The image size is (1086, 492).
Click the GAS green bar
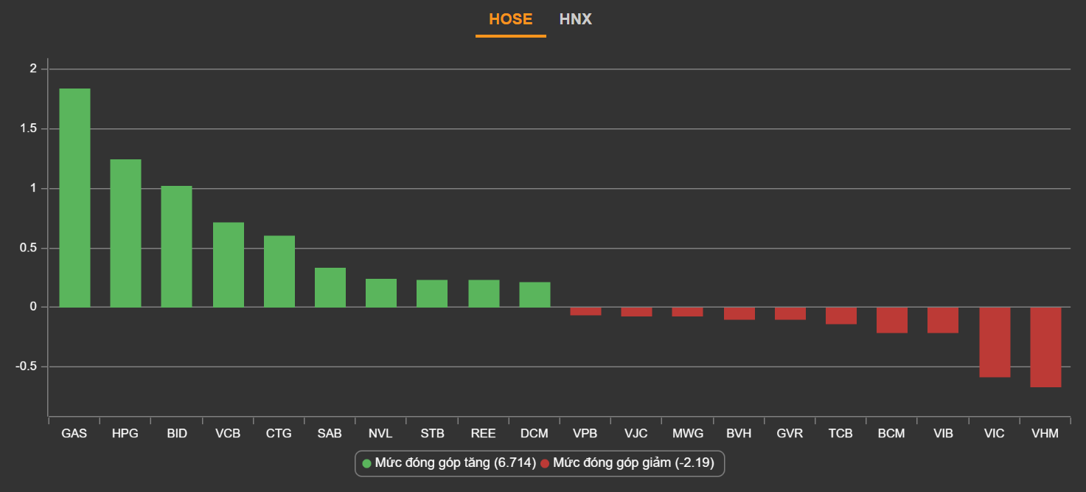(x=74, y=198)
